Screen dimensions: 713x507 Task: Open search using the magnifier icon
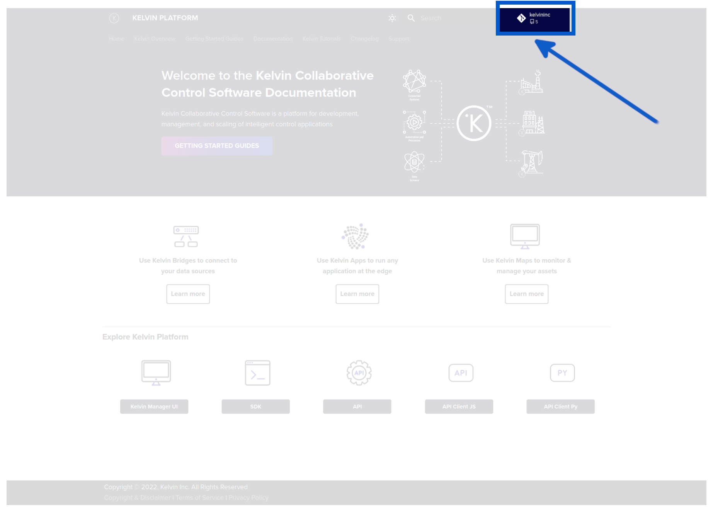(x=411, y=18)
